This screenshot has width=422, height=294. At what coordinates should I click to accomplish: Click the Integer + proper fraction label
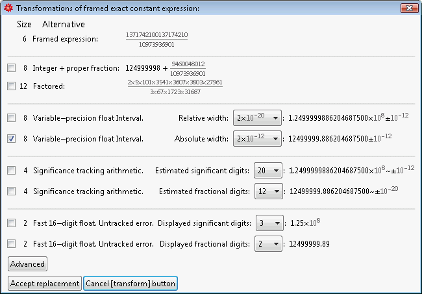tap(76, 68)
